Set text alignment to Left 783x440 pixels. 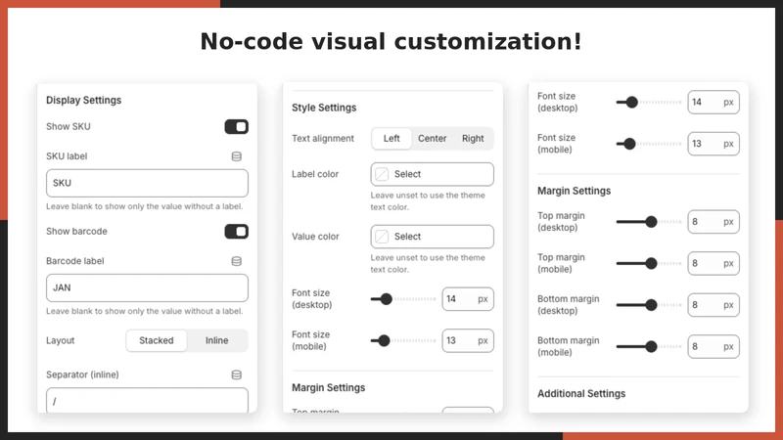391,139
